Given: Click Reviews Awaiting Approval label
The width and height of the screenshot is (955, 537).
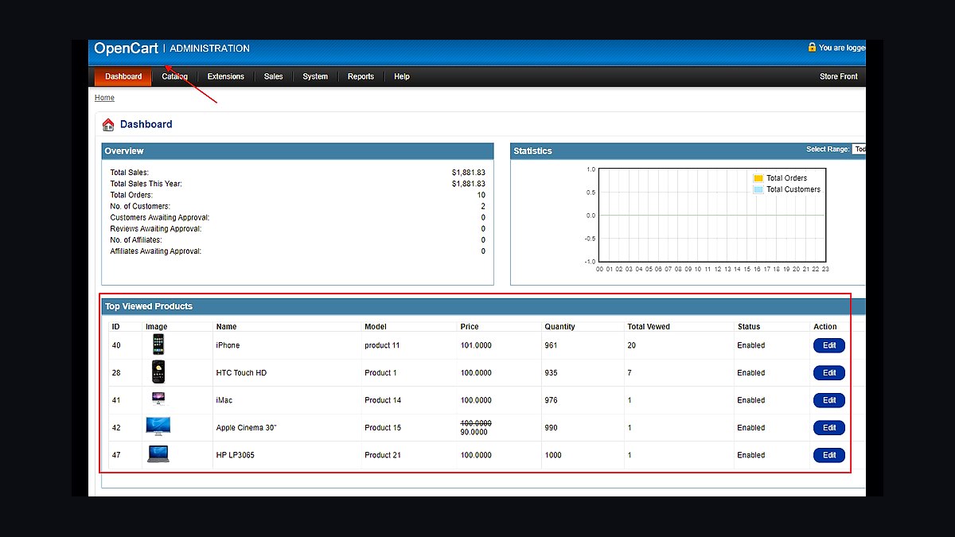Looking at the screenshot, I should pos(156,228).
